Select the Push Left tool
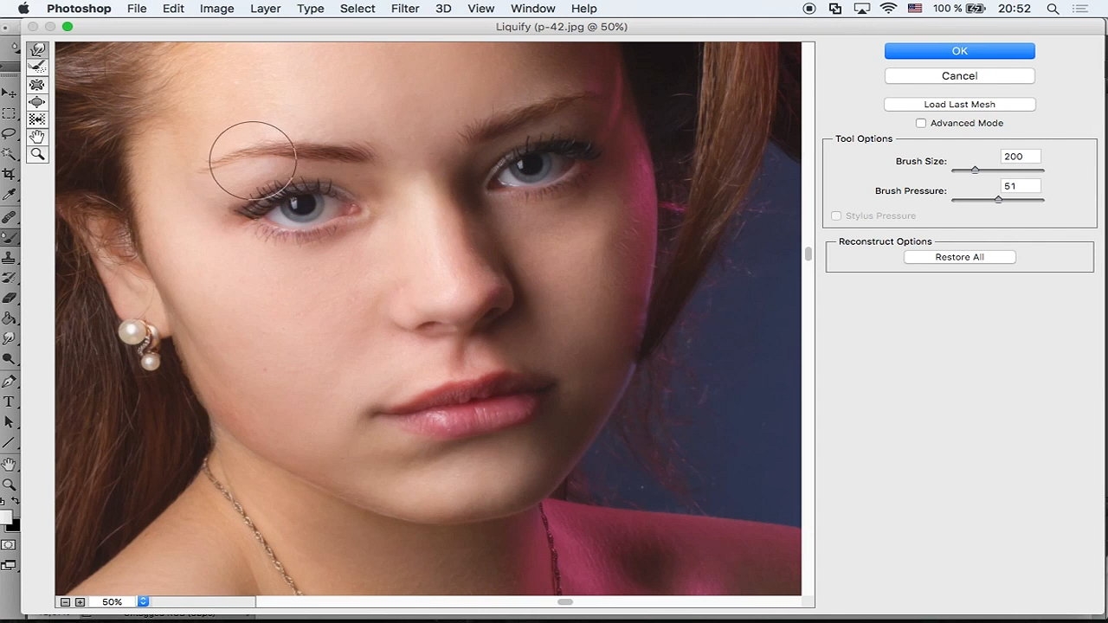1108x623 pixels. [x=37, y=119]
